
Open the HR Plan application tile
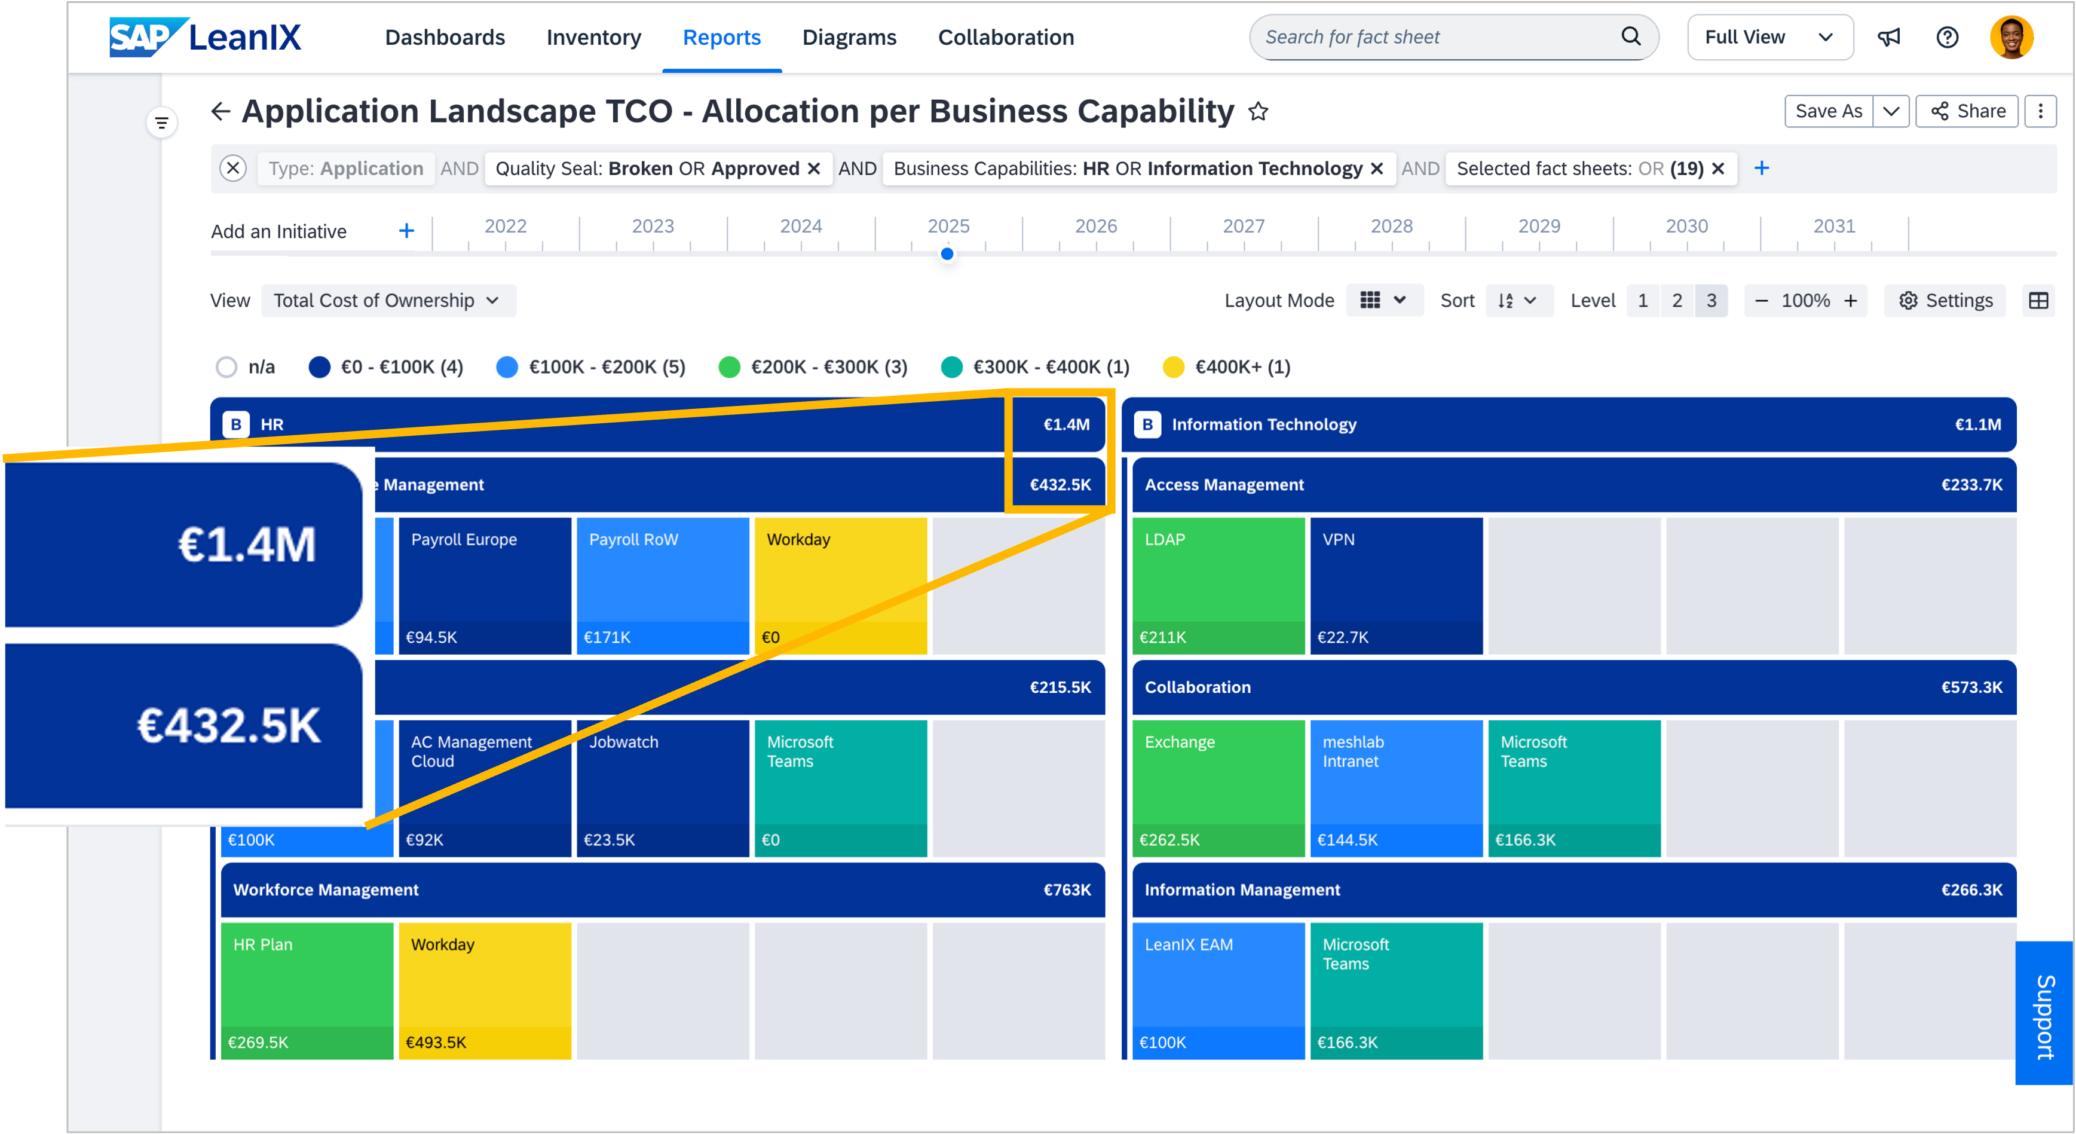coord(306,990)
